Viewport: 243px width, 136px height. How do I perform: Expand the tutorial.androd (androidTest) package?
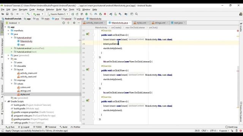click(x=12, y=48)
